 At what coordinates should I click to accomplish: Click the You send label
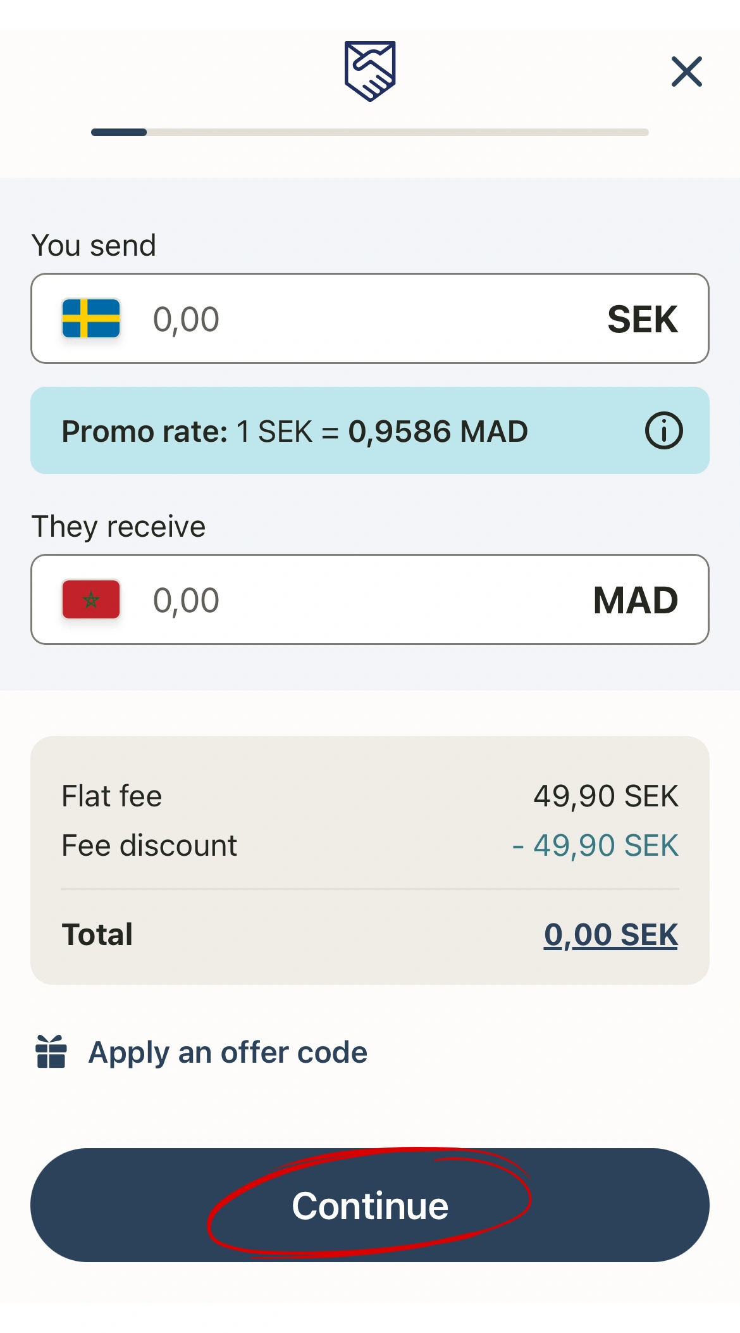94,246
